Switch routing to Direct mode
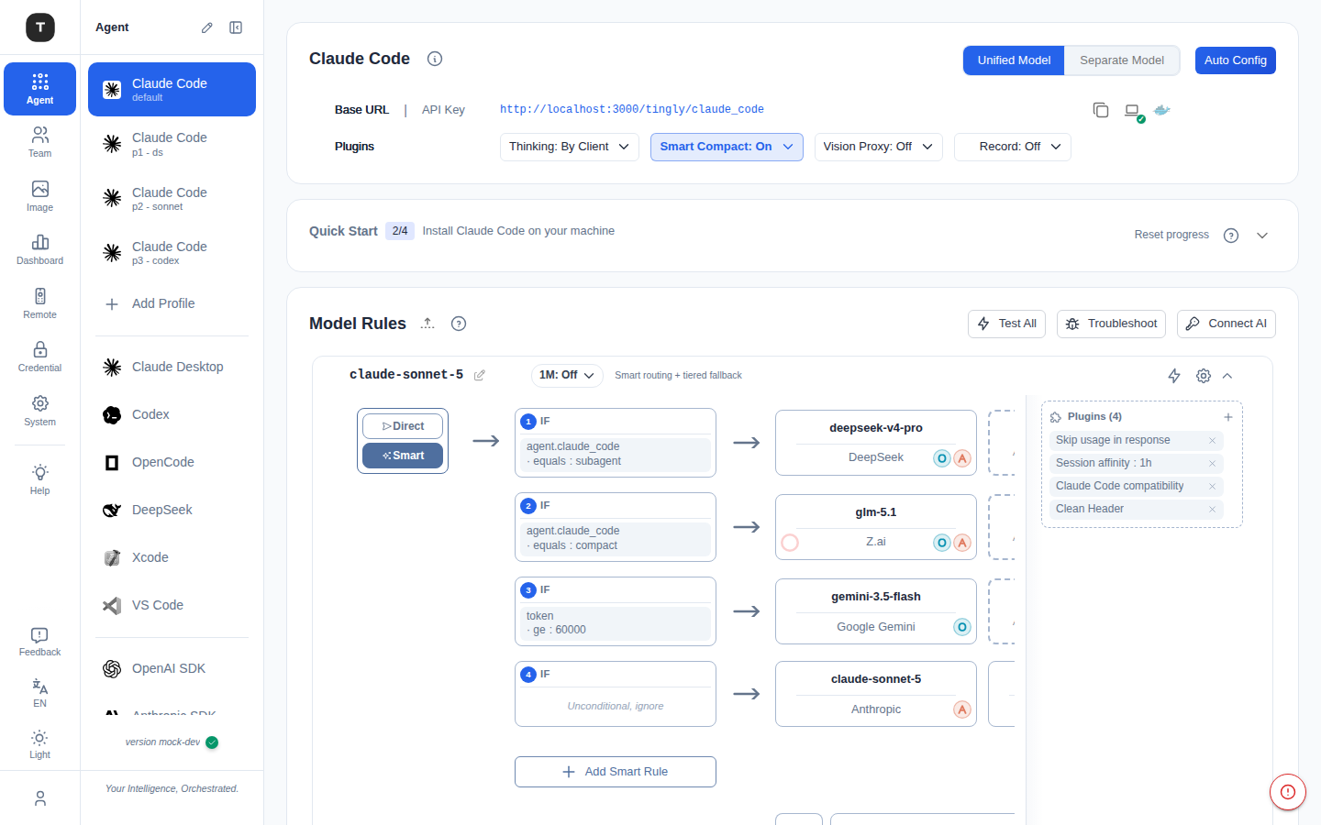Screen dimensions: 1321x825 click(x=403, y=426)
